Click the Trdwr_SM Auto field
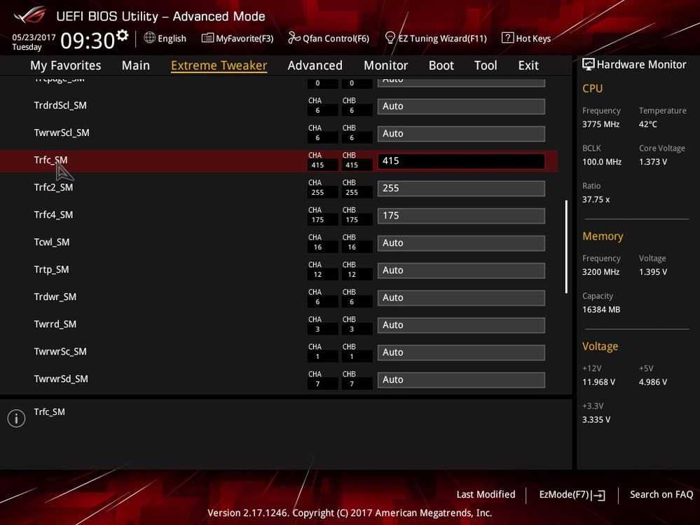This screenshot has height=525, width=700. (x=461, y=298)
